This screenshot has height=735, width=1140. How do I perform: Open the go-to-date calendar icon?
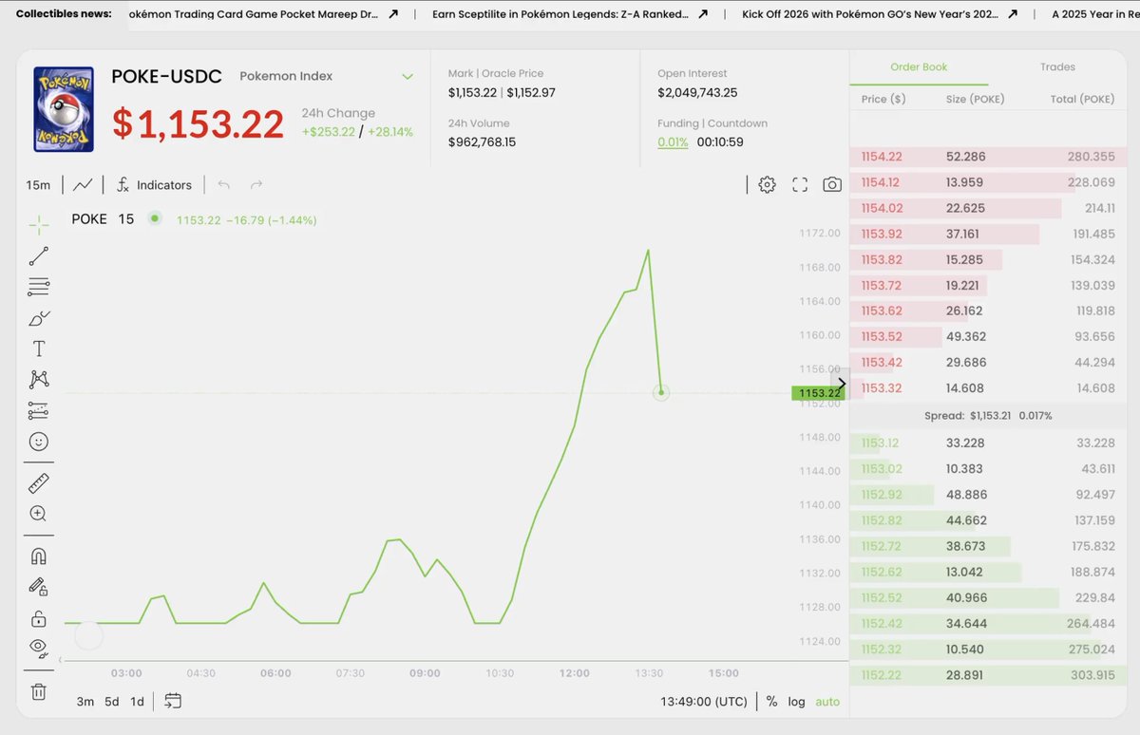click(172, 702)
